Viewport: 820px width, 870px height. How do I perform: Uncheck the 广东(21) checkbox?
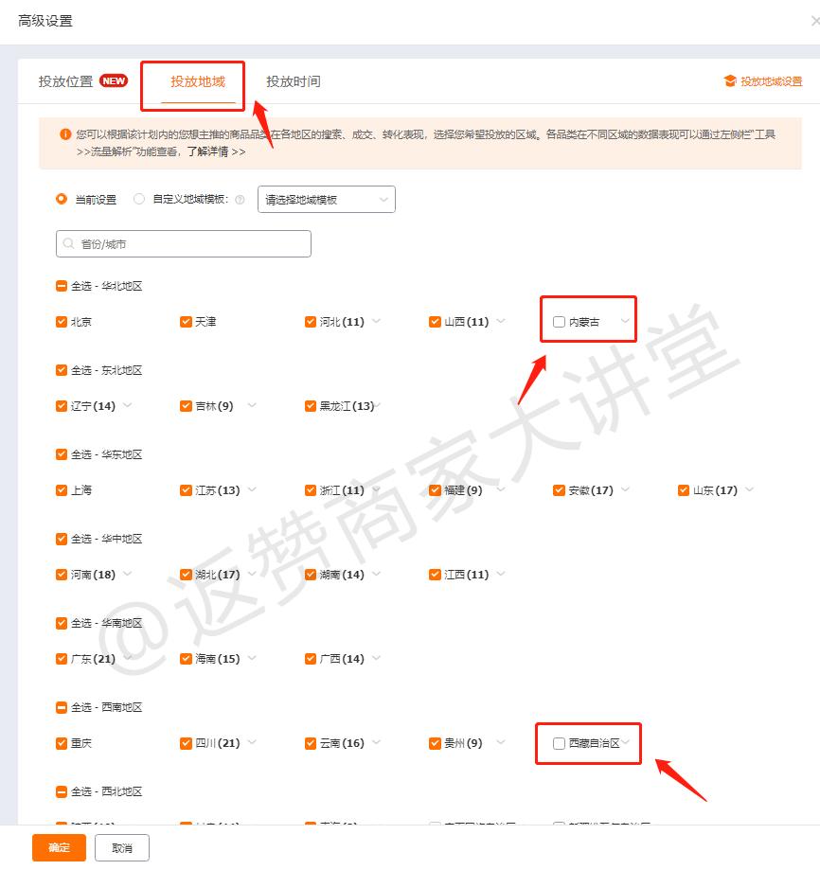(x=62, y=659)
